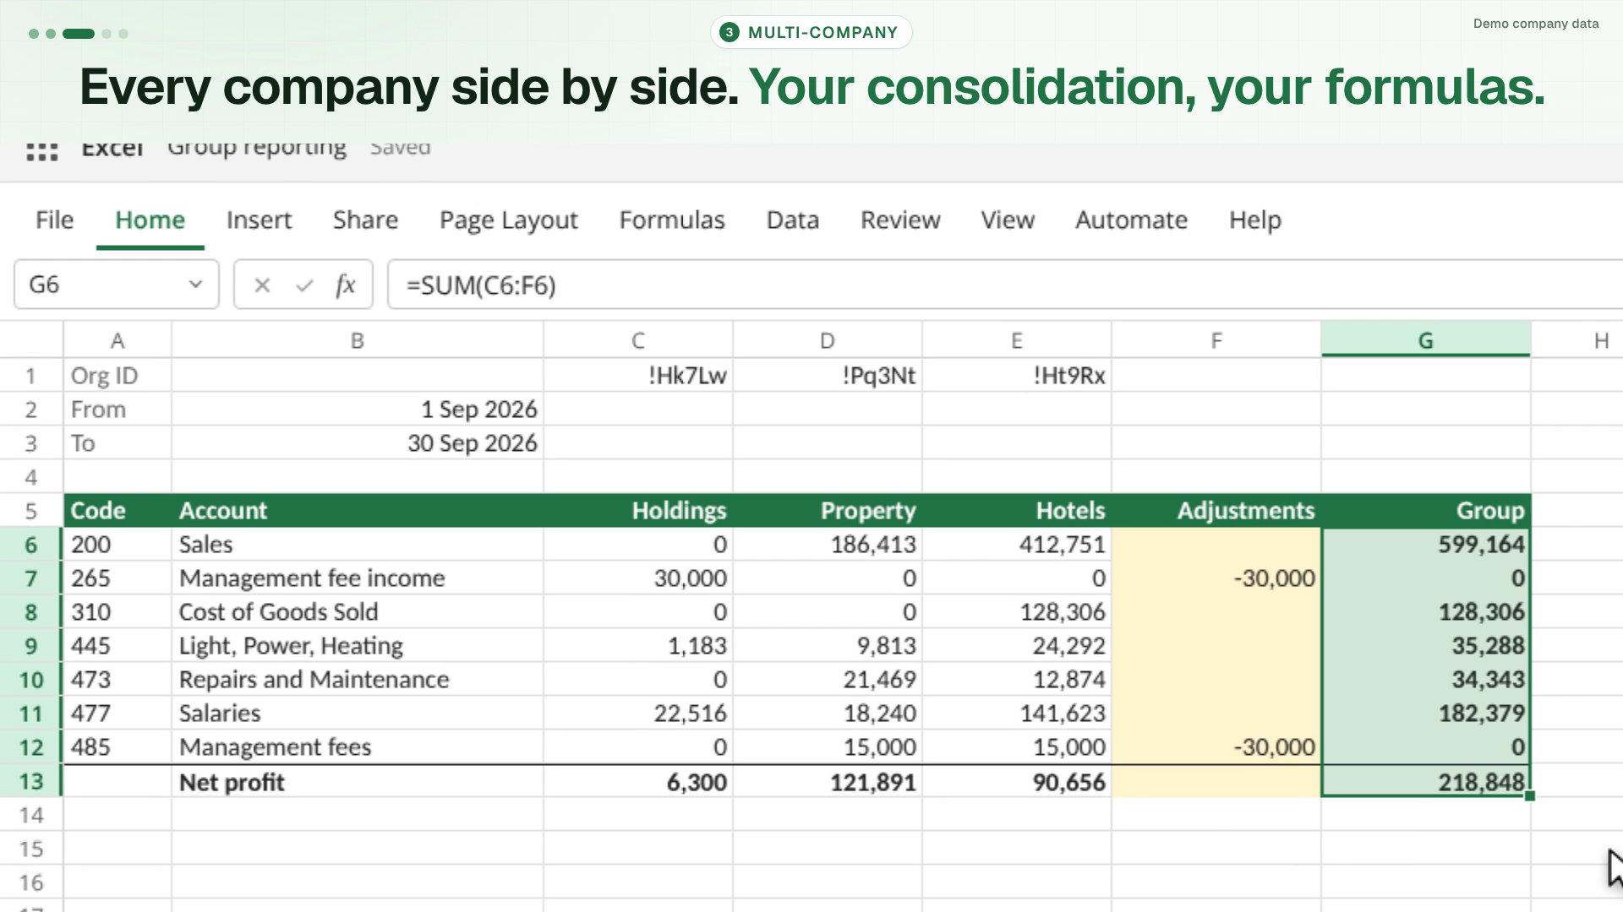The image size is (1623, 912).
Task: Select the row 13 header
Action: click(x=31, y=781)
